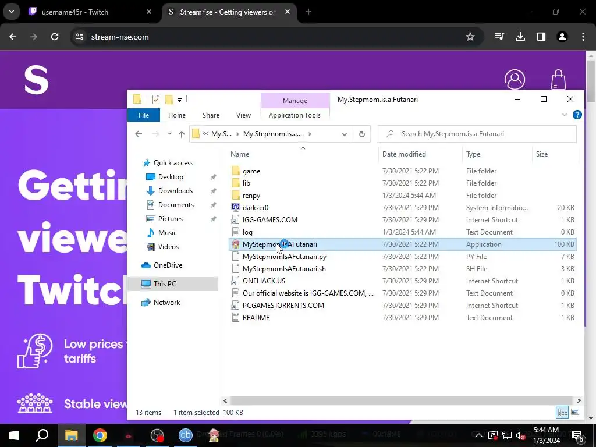Open Chrome downloads icon

(x=520, y=37)
